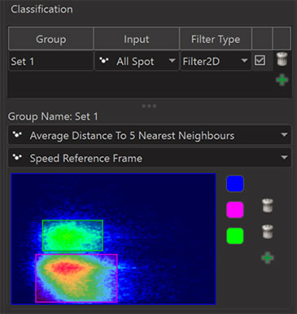Viewport: 297px width, 314px height.
Task: Delete the magenta region with its trash icon
Action: coord(267,206)
